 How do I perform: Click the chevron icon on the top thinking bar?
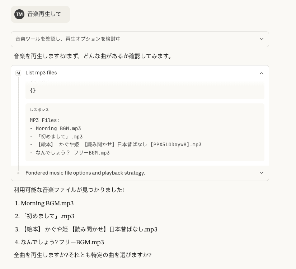[x=262, y=39]
